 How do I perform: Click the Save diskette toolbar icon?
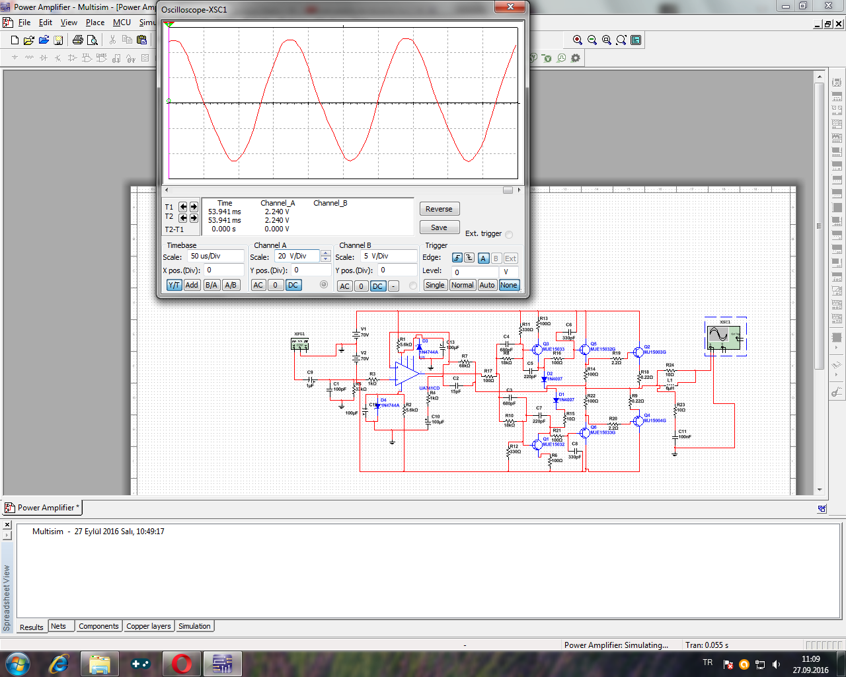(58, 40)
